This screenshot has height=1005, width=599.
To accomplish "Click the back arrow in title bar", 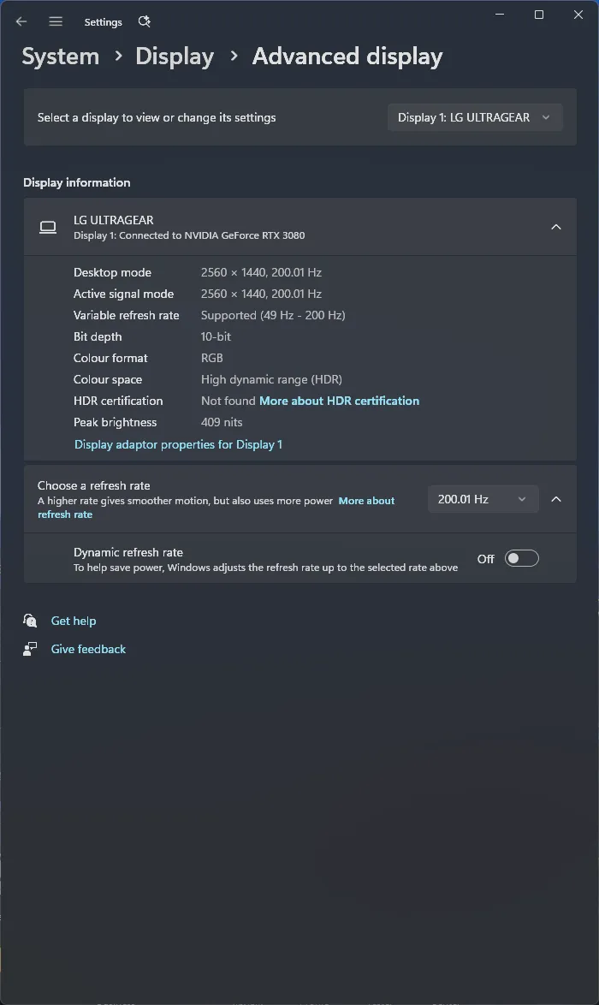I will pyautogui.click(x=21, y=21).
